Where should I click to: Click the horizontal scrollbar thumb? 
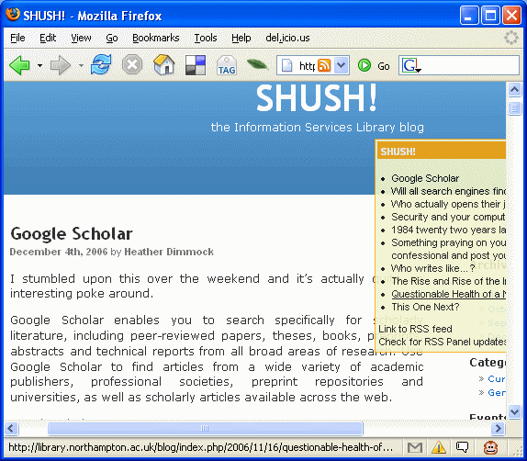(205, 428)
